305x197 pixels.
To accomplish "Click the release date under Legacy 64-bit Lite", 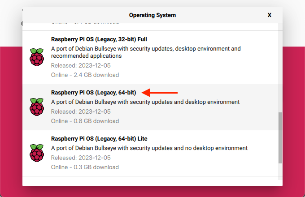I will pos(81,158).
